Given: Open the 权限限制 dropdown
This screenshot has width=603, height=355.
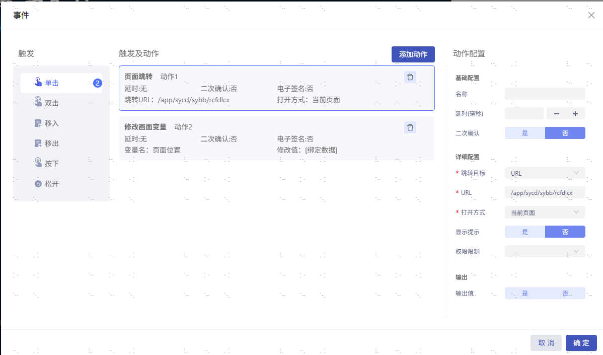Looking at the screenshot, I should 545,251.
